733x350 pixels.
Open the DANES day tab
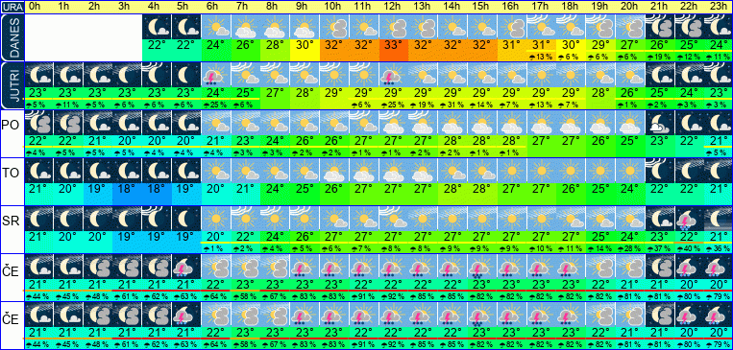click(12, 37)
